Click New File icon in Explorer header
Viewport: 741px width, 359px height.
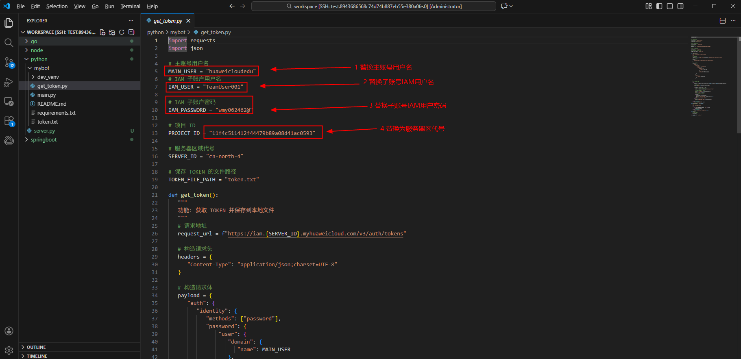point(102,32)
